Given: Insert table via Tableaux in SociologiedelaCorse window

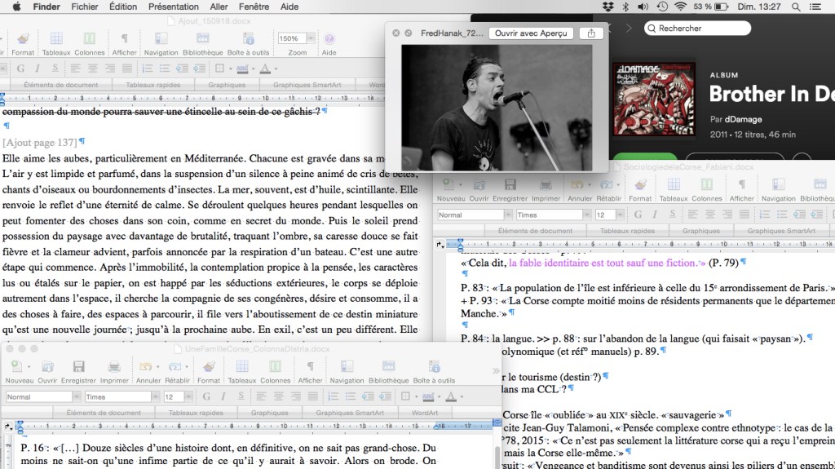Looking at the screenshot, I should [674, 184].
